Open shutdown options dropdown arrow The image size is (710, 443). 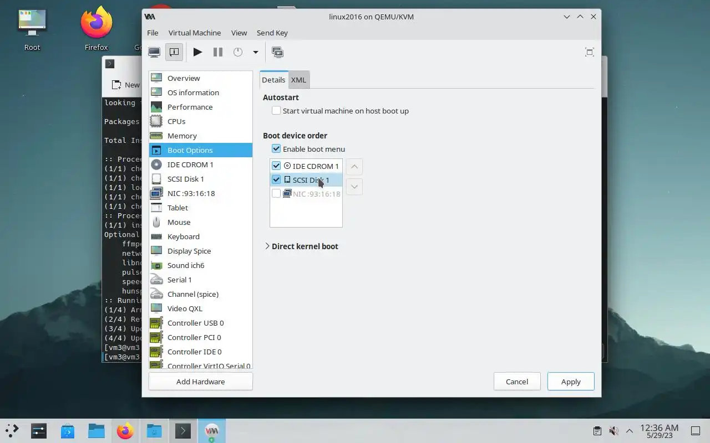(256, 52)
